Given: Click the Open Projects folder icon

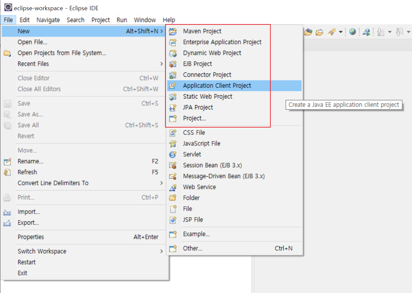Looking at the screenshot, I should point(7,53).
